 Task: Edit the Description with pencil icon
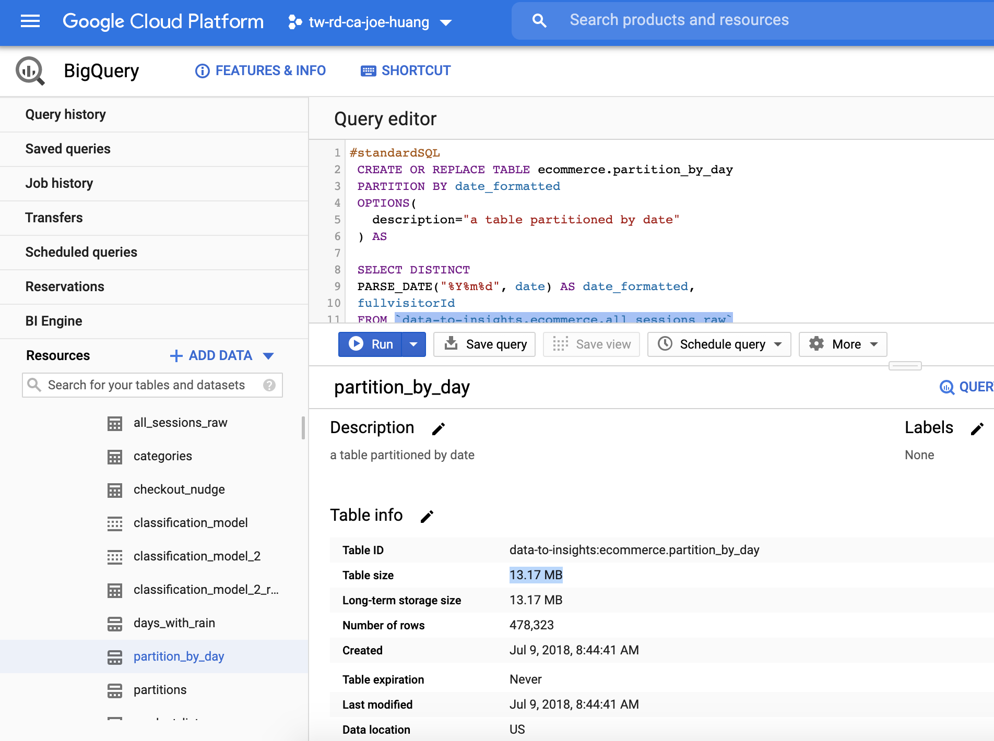[439, 429]
